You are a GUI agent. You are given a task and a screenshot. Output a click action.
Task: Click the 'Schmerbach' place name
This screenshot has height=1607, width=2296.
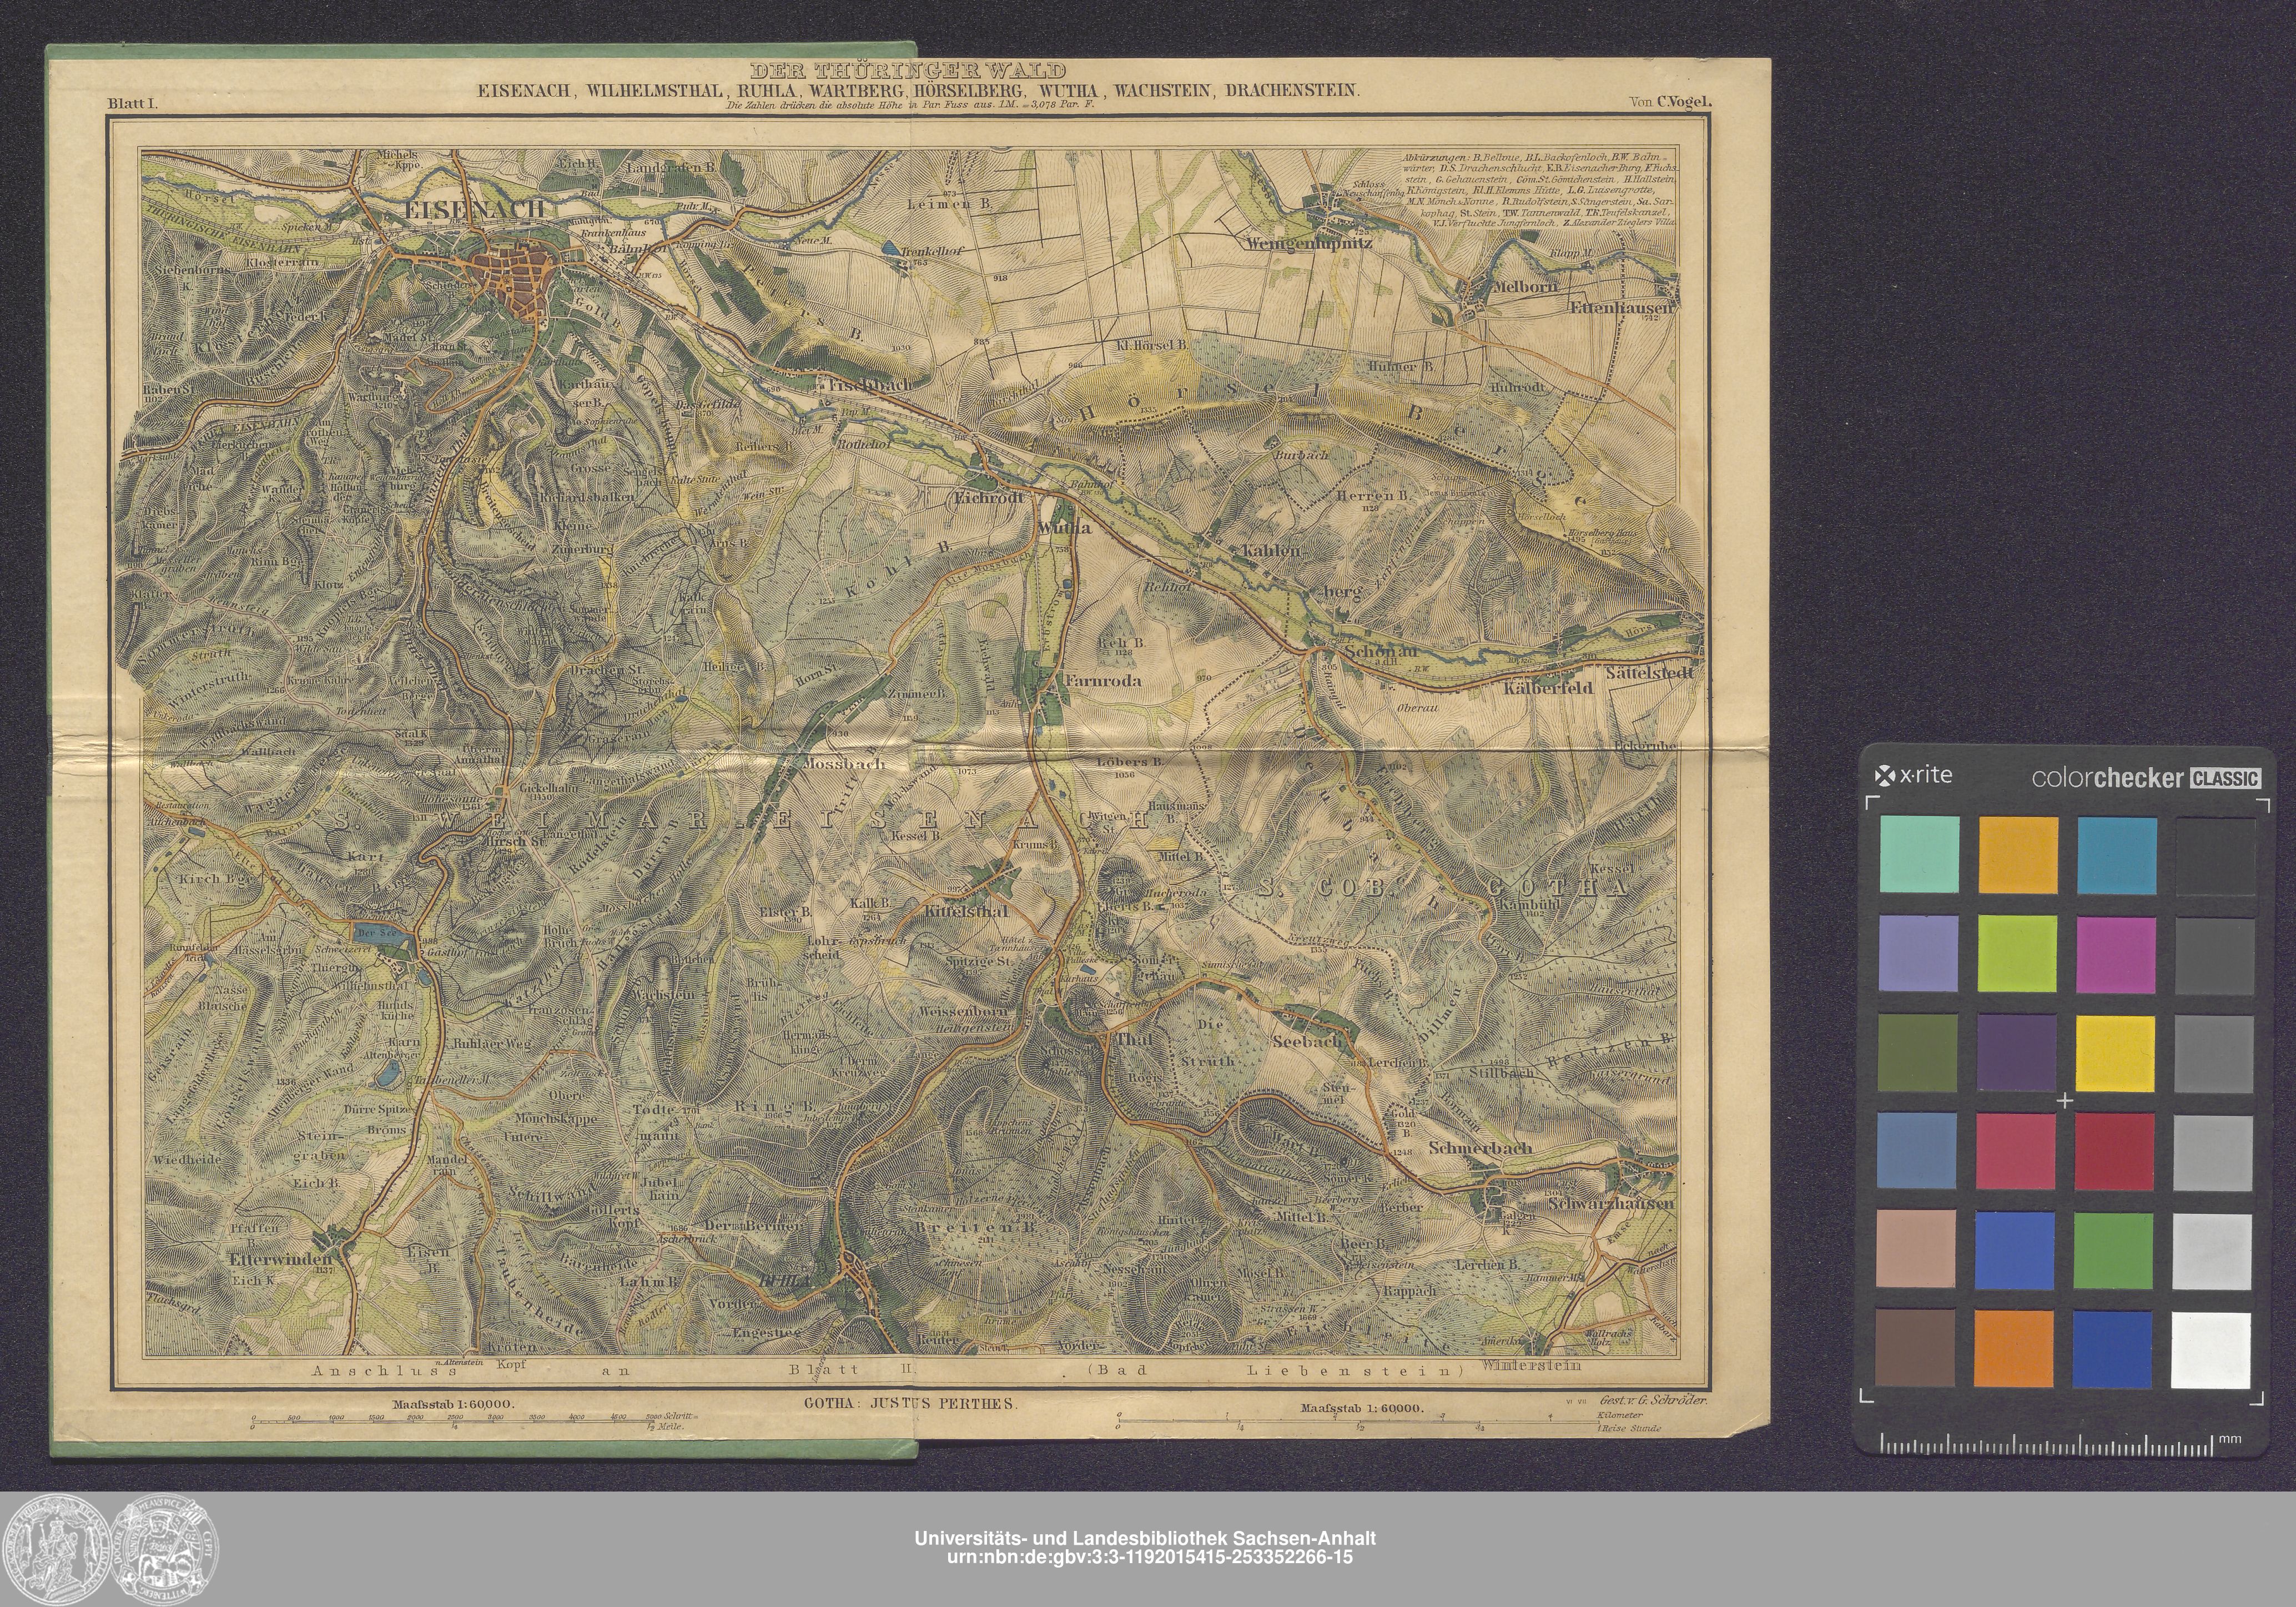point(1480,1149)
